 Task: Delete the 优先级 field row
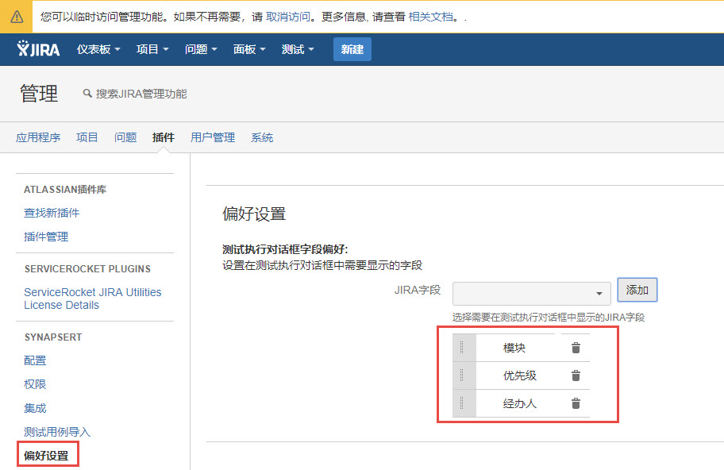coord(576,376)
